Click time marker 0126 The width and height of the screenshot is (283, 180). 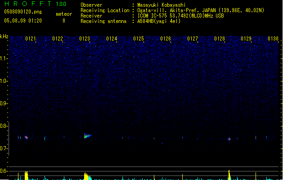(x=166, y=39)
